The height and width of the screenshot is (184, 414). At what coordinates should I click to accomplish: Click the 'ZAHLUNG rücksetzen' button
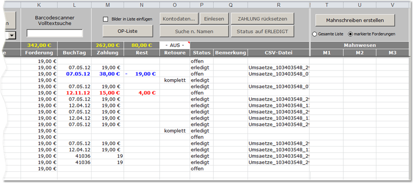coord(262,19)
